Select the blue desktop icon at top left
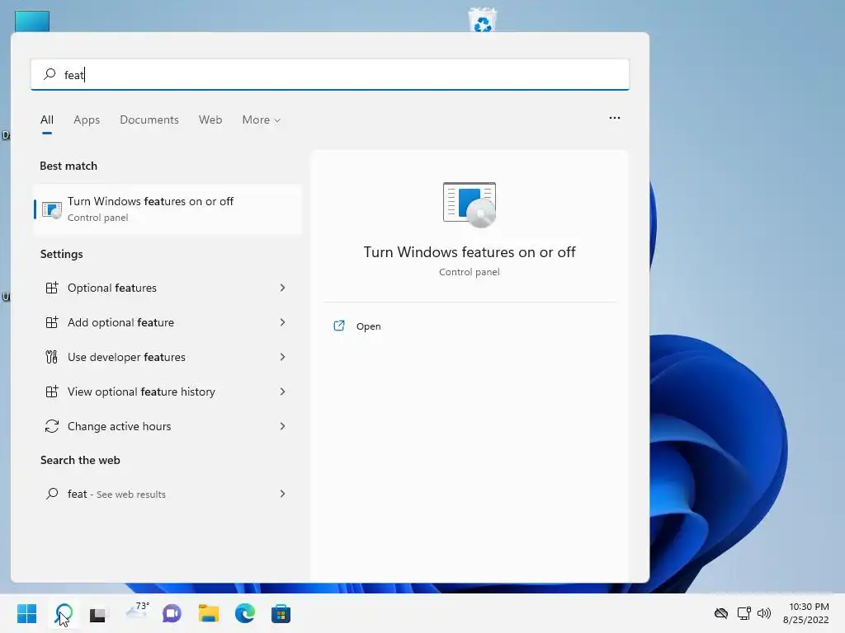Image resolution: width=845 pixels, height=633 pixels. pos(32,21)
